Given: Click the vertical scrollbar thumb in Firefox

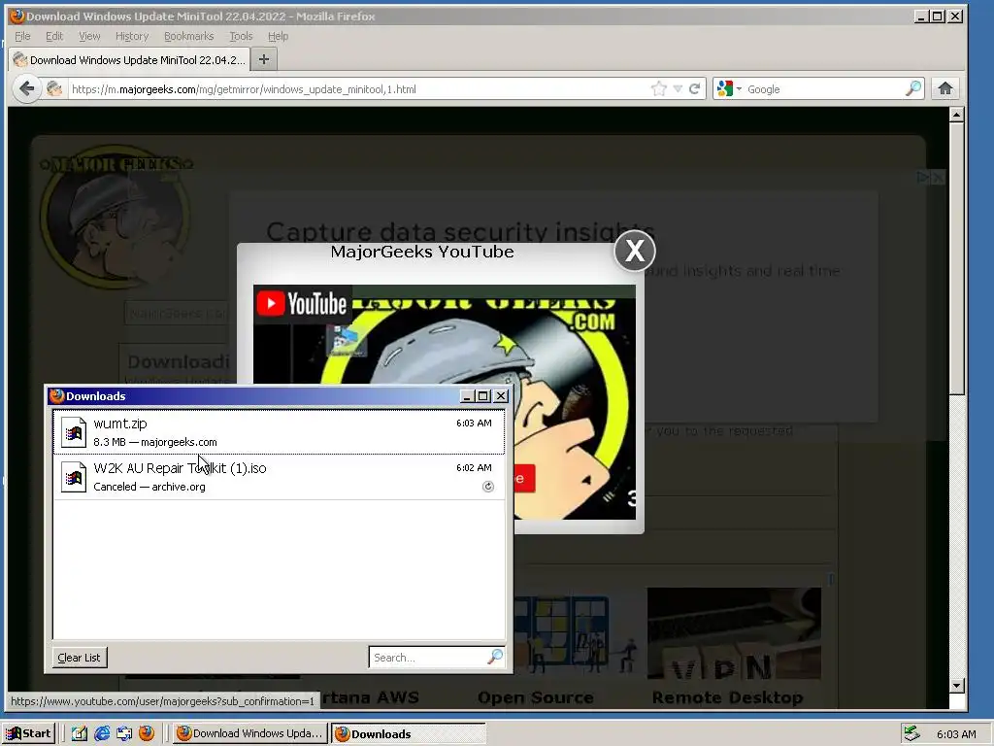Looking at the screenshot, I should tap(957, 258).
